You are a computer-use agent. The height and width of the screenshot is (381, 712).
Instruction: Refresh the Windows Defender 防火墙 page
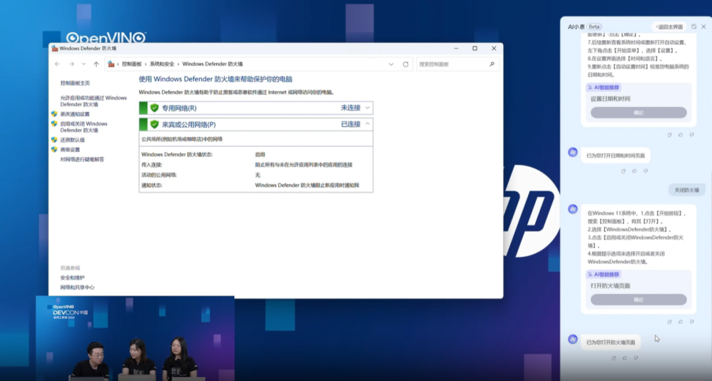click(x=405, y=64)
